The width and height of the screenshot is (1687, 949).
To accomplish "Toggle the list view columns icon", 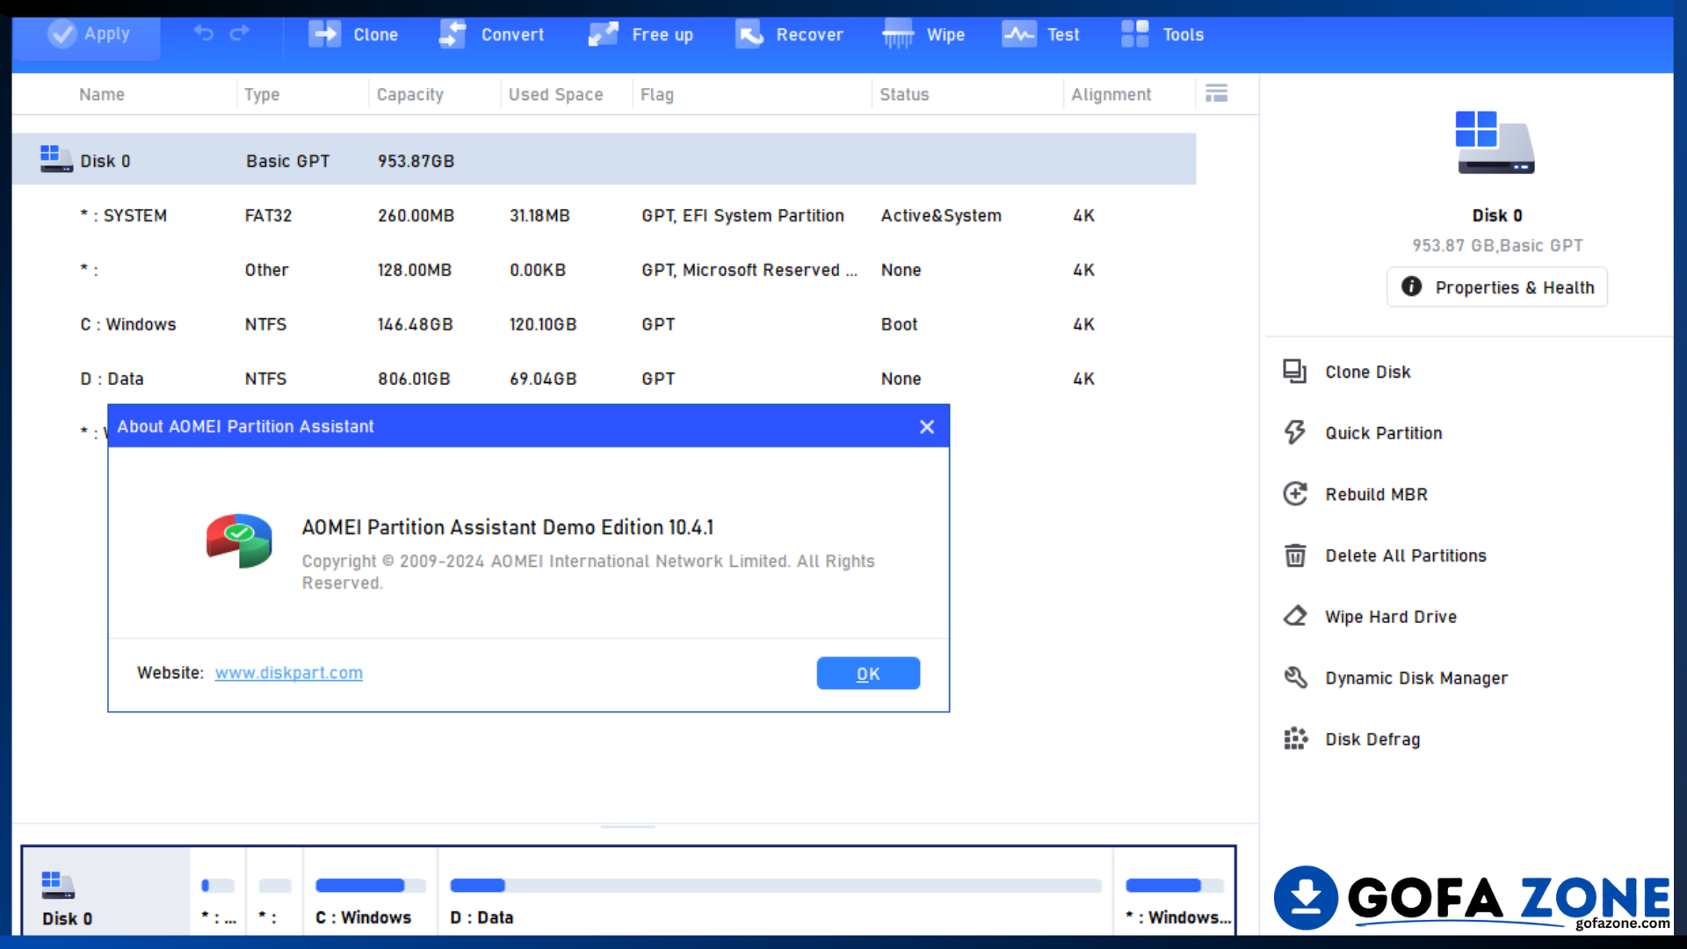I will pos(1216,93).
